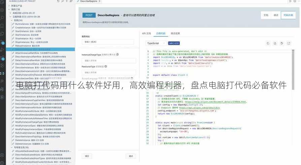
Task: Click the POST method badge
Action: pos(89,15)
